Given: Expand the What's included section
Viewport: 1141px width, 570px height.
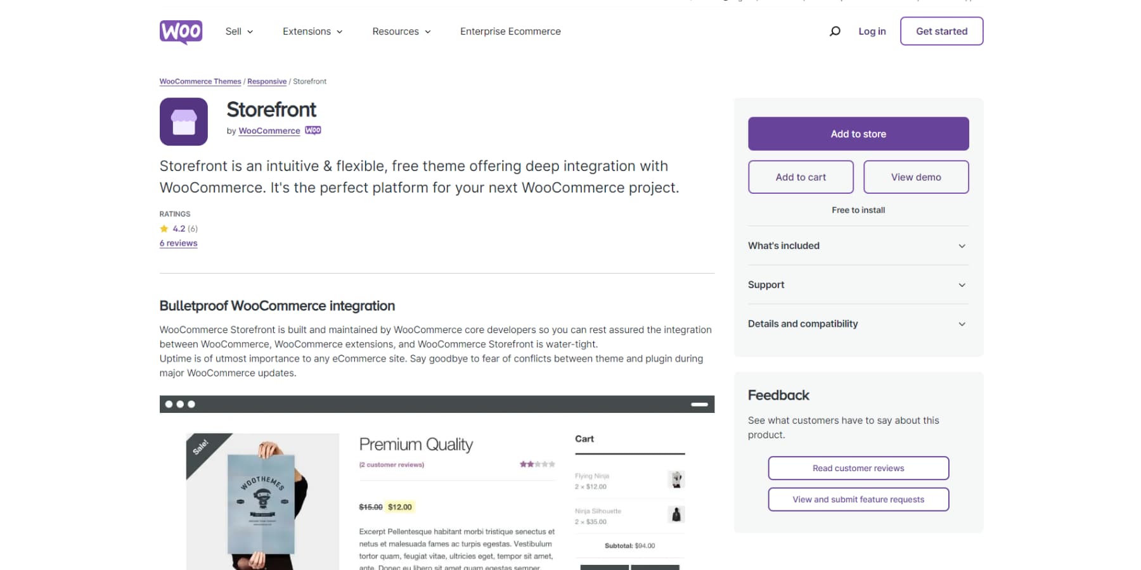Looking at the screenshot, I should [x=858, y=246].
